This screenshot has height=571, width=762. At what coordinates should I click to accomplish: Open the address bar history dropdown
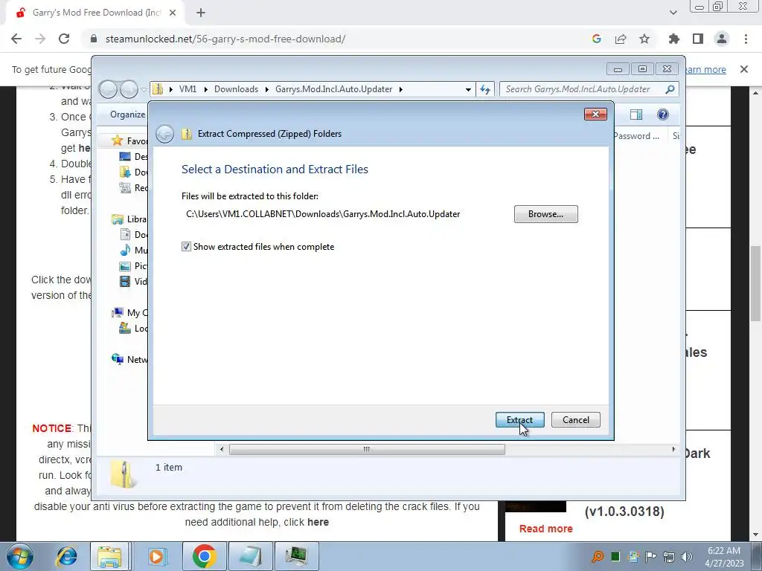pyautogui.click(x=468, y=89)
